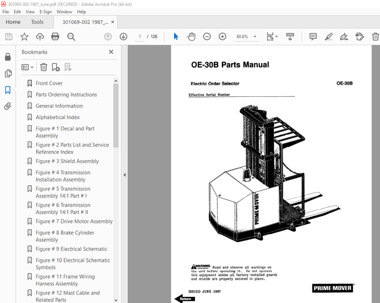This screenshot has height=303, width=380.
Task: Print the document with printer icon
Action: coord(55,37)
